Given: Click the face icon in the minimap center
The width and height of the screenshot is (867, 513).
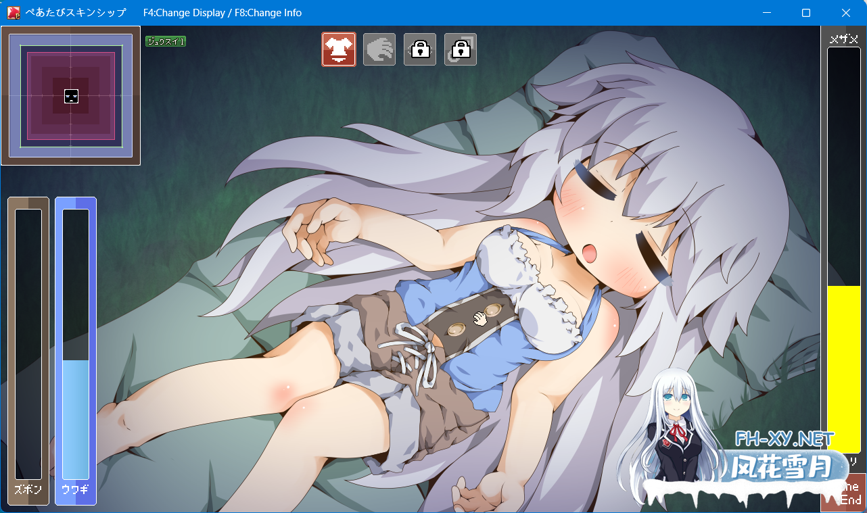Looking at the screenshot, I should (72, 96).
